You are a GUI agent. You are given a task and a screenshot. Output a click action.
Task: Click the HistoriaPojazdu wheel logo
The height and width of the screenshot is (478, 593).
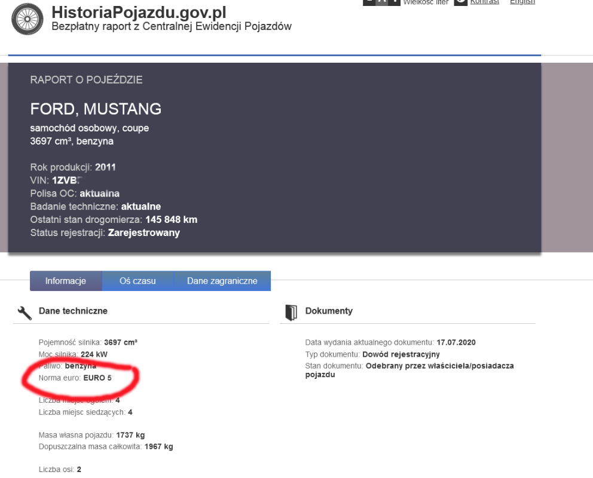27,19
